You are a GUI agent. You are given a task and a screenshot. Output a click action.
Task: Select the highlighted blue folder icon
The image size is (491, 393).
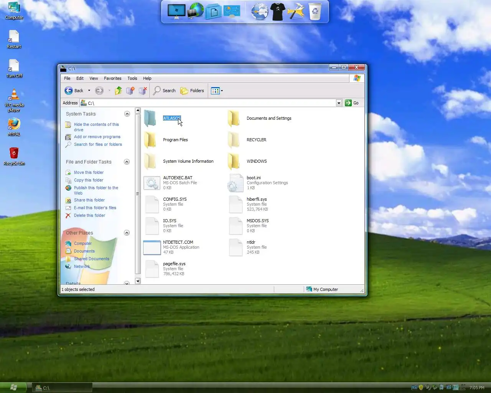[x=150, y=118]
